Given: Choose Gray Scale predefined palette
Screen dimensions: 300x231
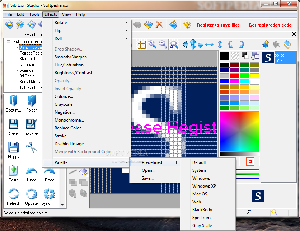Looking at the screenshot, I should pyautogui.click(x=208, y=226).
